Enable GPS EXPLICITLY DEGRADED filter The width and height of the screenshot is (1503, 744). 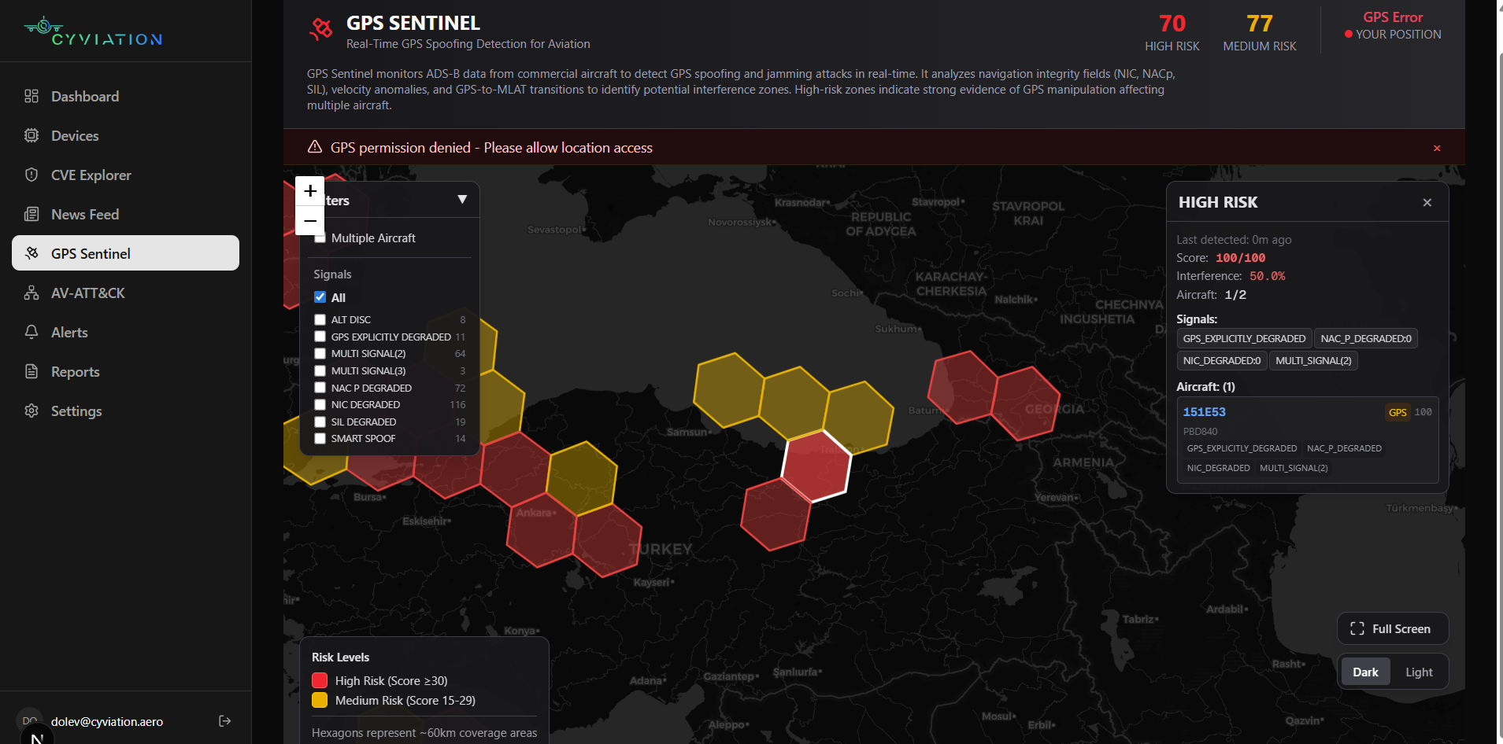tap(320, 337)
